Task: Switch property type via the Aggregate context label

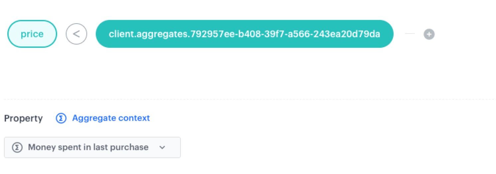Action: pyautogui.click(x=111, y=118)
